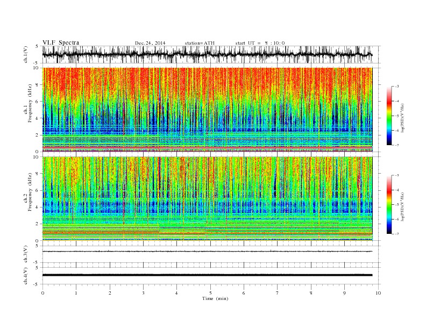Click inside the ch.2 spectrogram panel
Screen dimensions: 426x329
point(207,199)
